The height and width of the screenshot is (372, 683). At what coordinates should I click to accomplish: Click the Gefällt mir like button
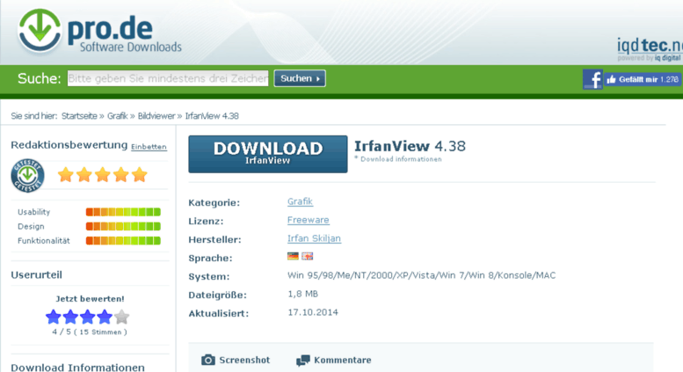643,79
